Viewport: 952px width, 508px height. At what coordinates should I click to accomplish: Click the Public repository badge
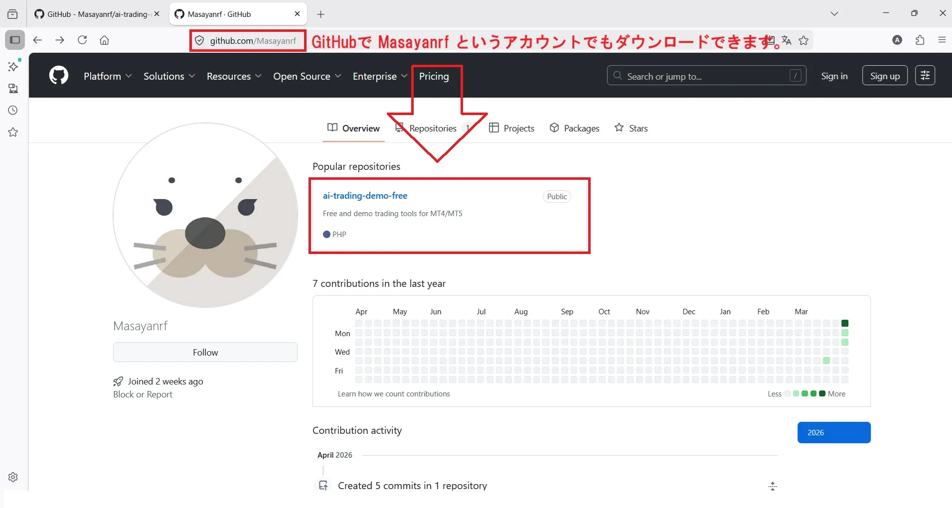[x=557, y=197]
